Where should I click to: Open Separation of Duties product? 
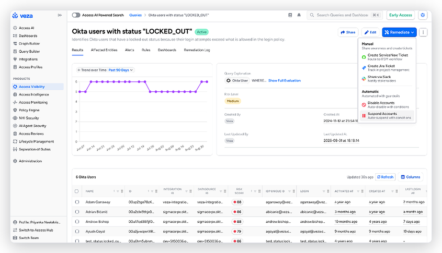coord(35,149)
